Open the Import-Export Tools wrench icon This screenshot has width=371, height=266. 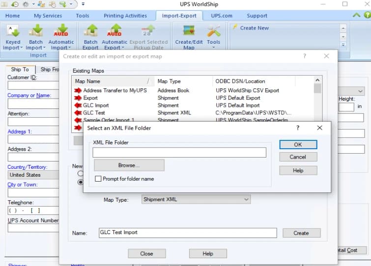point(213,32)
